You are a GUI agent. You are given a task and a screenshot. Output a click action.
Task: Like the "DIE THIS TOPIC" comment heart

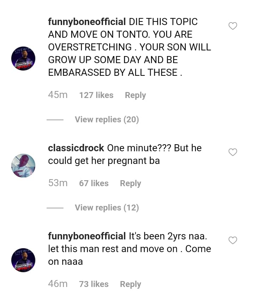[x=233, y=26]
